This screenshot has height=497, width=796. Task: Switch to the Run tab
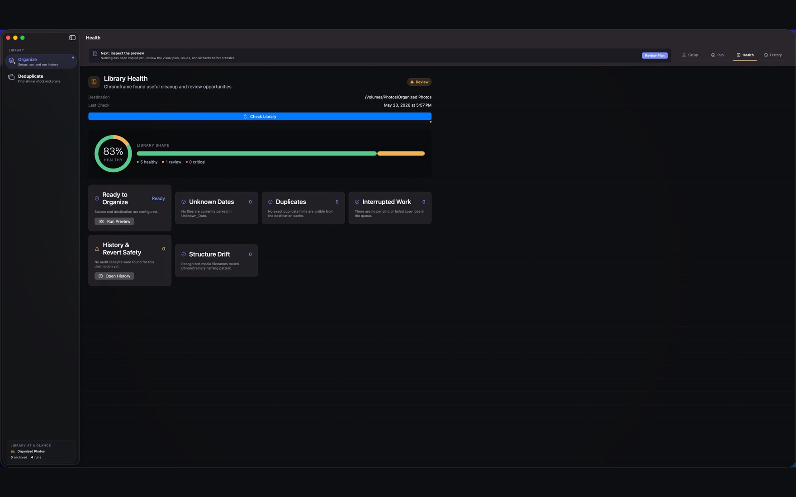tap(717, 55)
